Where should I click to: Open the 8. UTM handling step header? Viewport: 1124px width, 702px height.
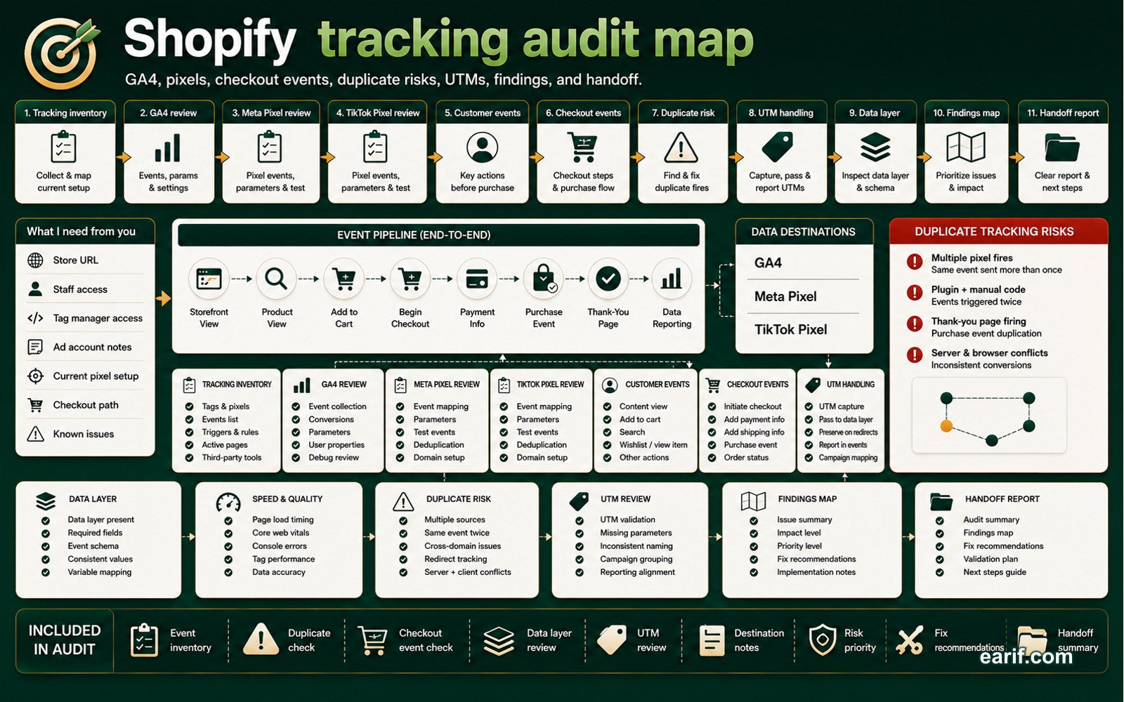pos(780,112)
